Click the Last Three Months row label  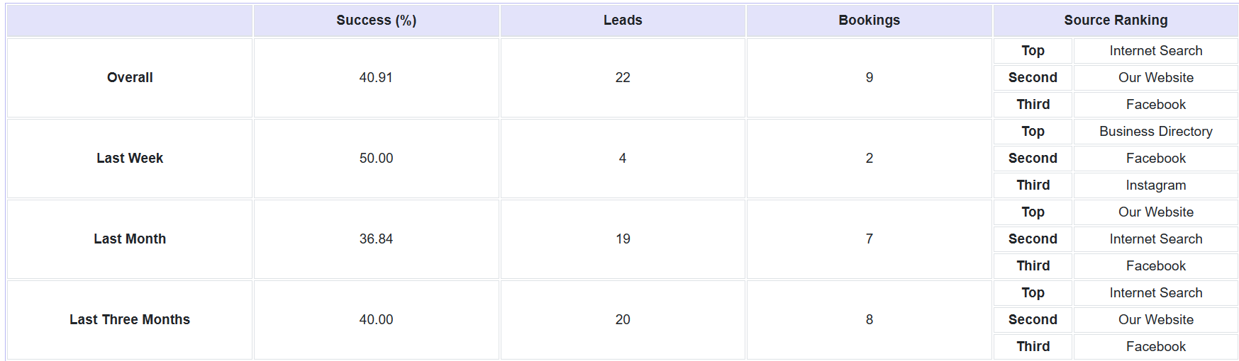click(x=130, y=320)
